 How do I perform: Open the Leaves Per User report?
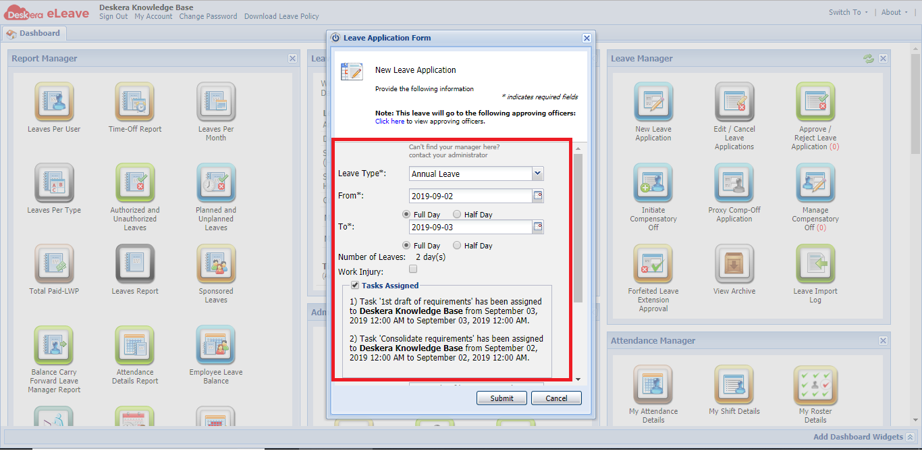pyautogui.click(x=54, y=101)
